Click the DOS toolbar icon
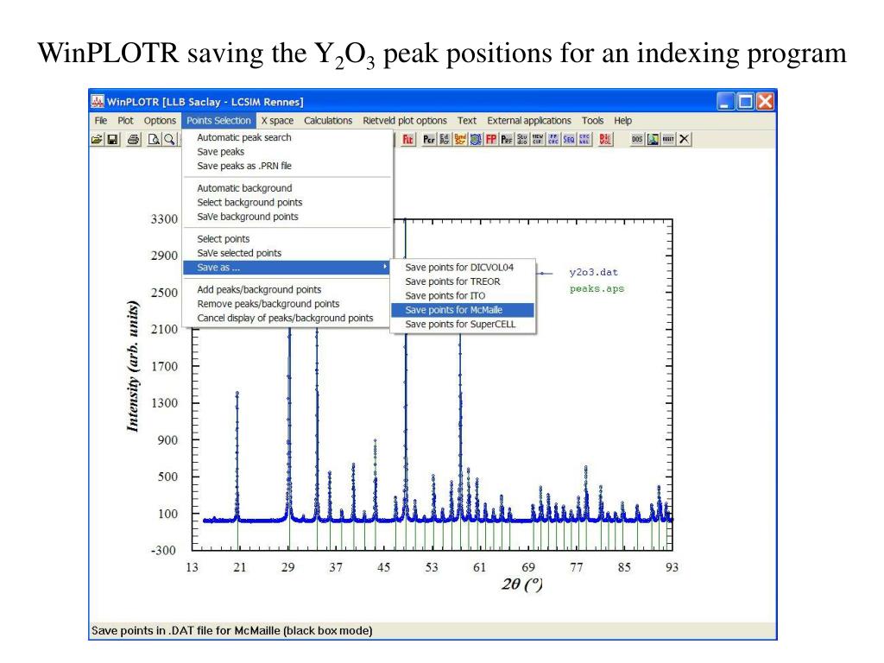 point(637,139)
